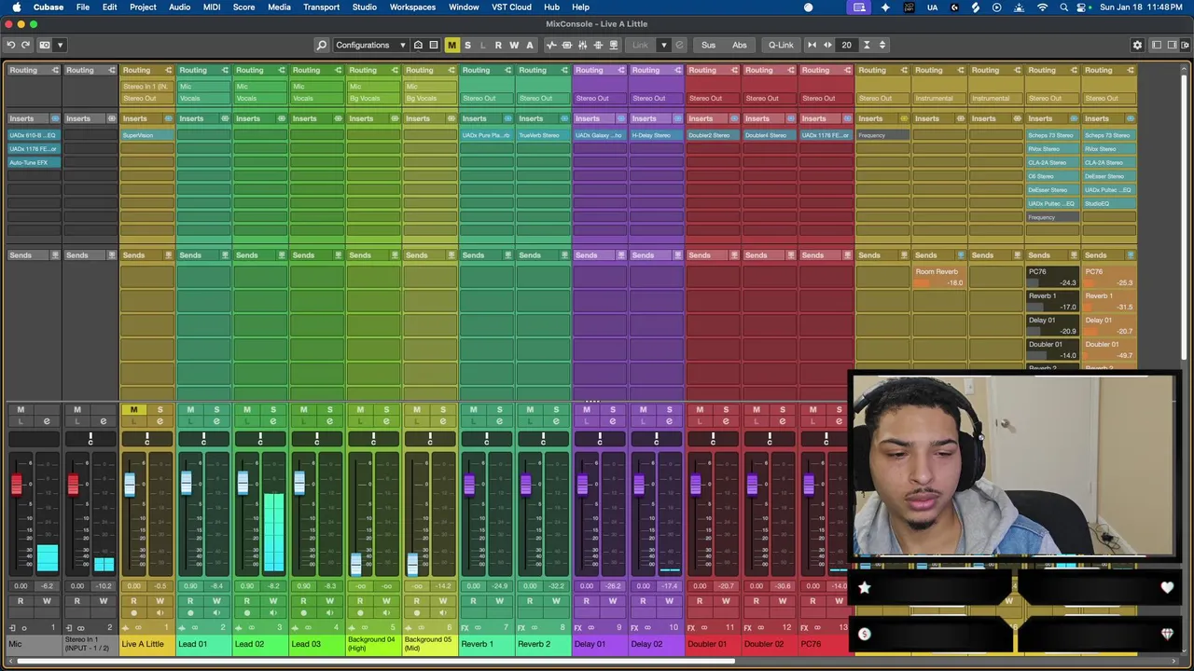
Task: Click the Sus button in the toolbar
Action: tap(709, 45)
